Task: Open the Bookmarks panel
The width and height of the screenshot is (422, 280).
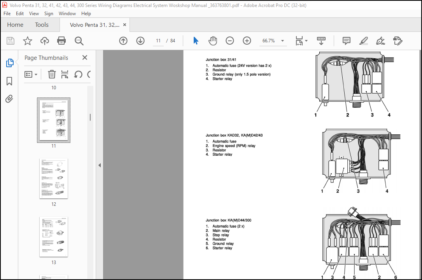Action: [9, 81]
